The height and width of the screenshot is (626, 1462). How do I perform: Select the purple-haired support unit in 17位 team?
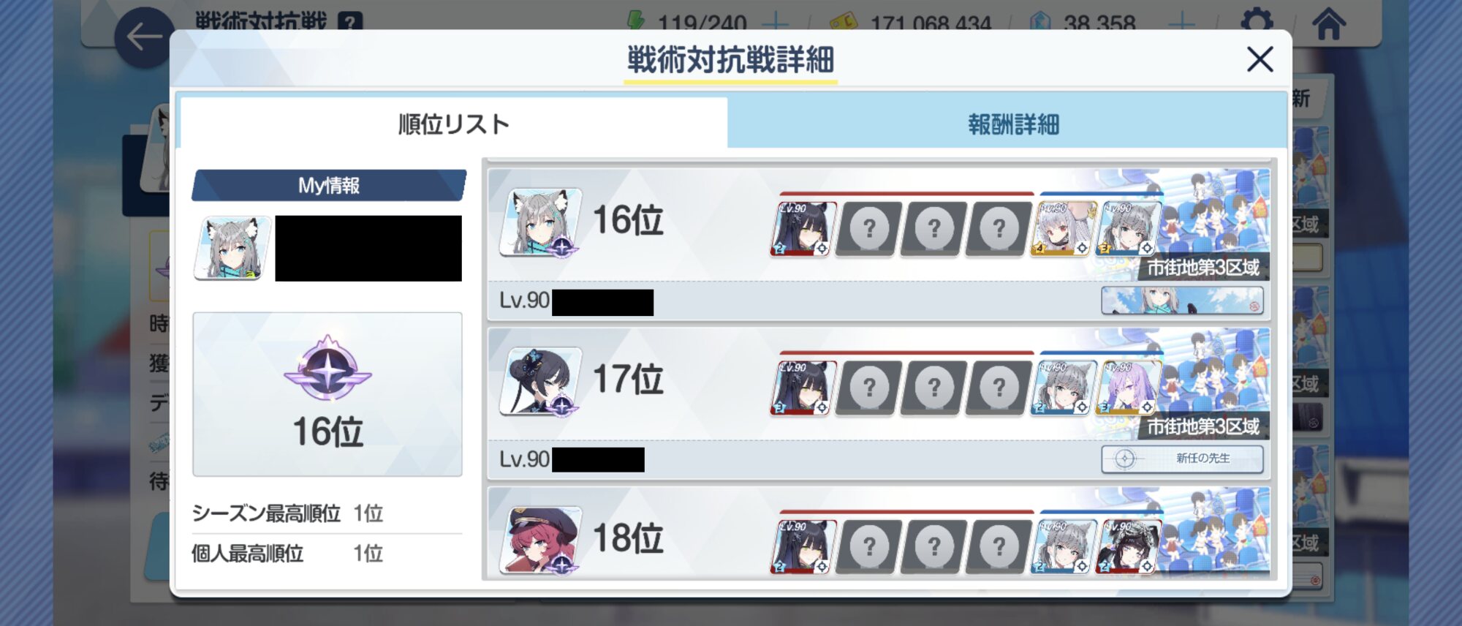[x=1128, y=388]
